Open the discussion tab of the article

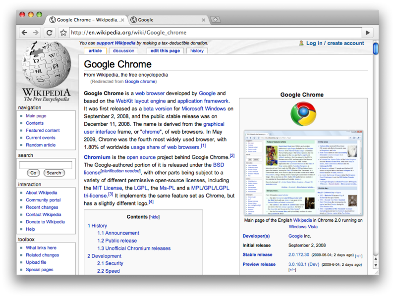pos(123,50)
